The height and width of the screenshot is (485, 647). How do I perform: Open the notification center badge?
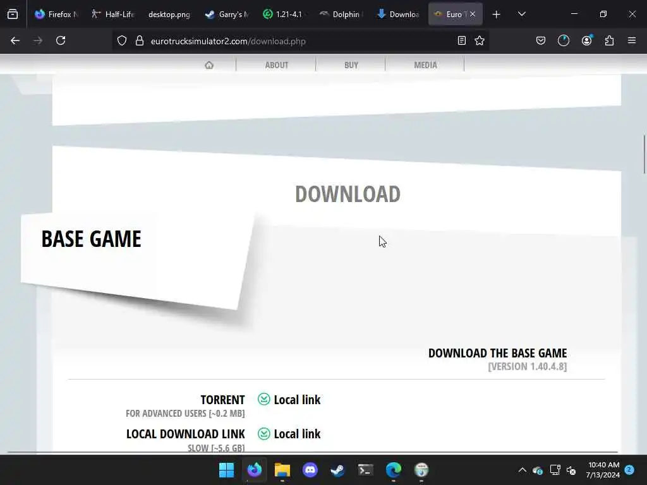tap(629, 470)
